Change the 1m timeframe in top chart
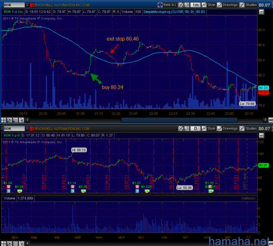Viewport: 273px width, 246px height. point(195,5)
